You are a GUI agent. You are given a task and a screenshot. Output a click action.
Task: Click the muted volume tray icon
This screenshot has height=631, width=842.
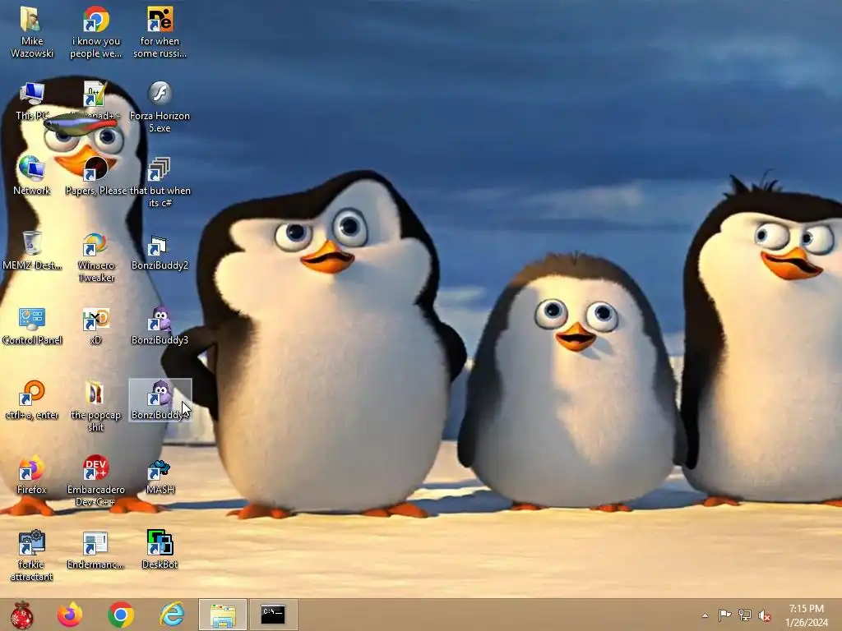point(766,615)
